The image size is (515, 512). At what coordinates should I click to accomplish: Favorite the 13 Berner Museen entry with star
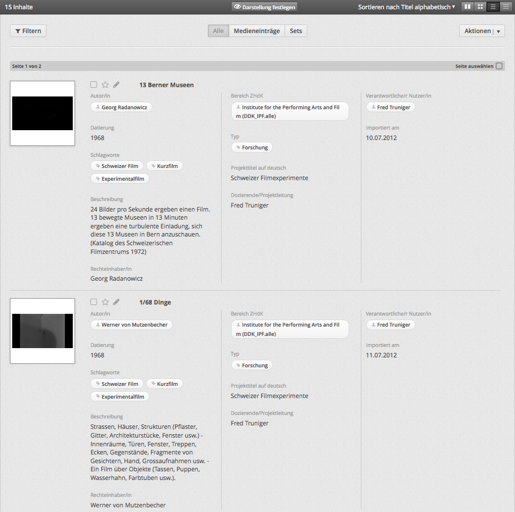[x=105, y=85]
